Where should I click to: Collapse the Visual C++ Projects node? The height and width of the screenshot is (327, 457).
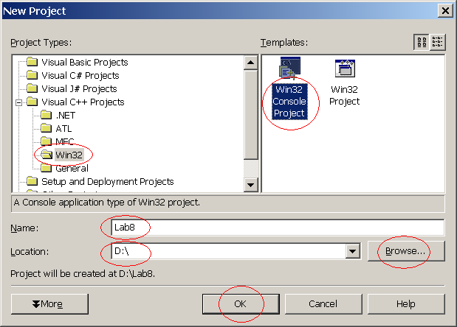(x=19, y=102)
